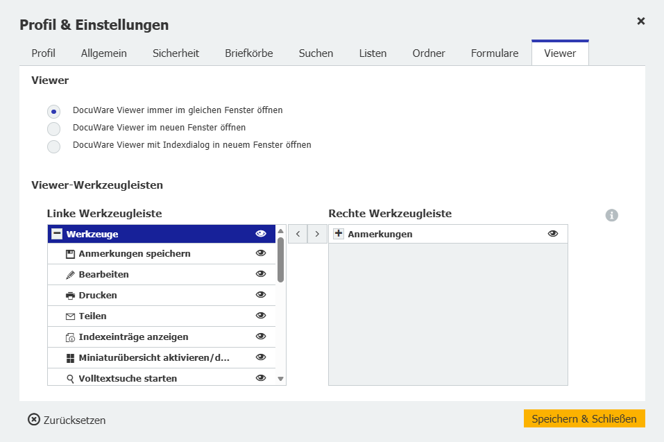
Task: Switch to the Sicherheit tab
Action: pos(176,53)
